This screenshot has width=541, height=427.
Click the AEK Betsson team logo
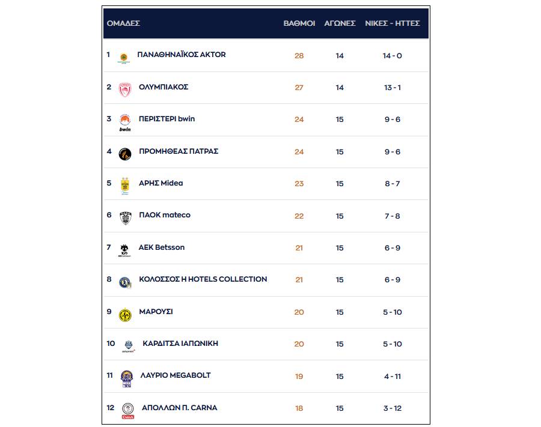point(124,250)
